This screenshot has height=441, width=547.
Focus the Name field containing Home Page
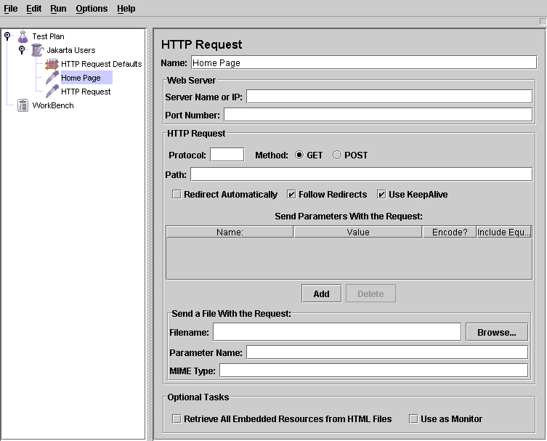click(364, 62)
